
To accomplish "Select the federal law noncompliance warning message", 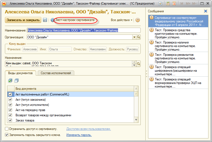I will click(x=178, y=21).
